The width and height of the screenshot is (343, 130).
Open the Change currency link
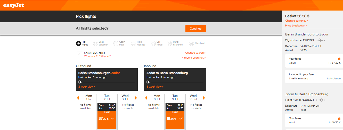(297, 21)
